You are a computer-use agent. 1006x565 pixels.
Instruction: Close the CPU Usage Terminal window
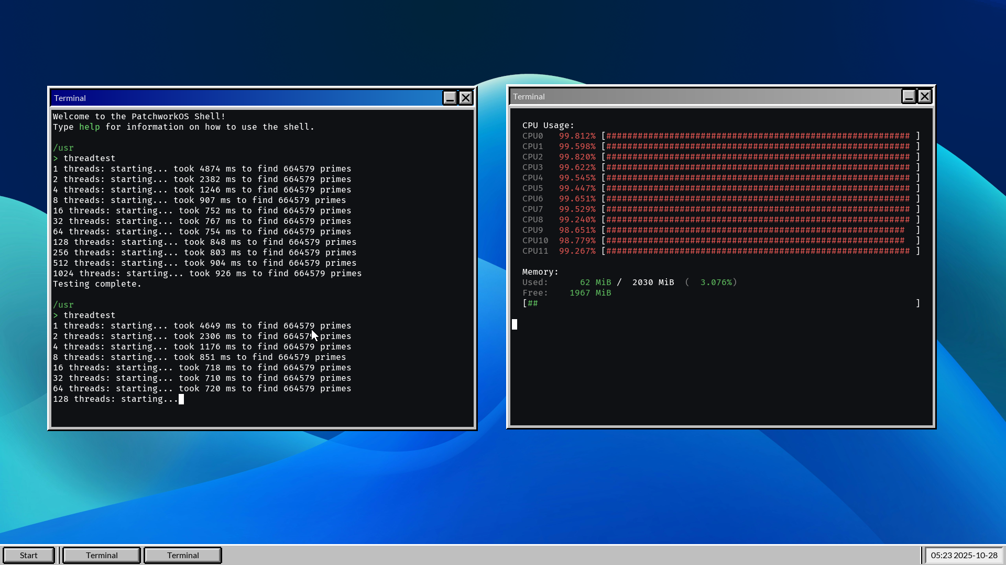925,96
